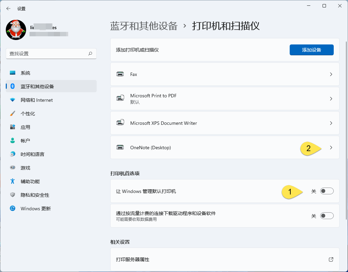The width and height of the screenshot is (348, 272).
Task: Click the 帐户 person icon
Action: [13, 140]
